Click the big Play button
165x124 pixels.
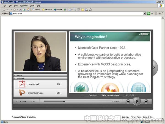137,101
